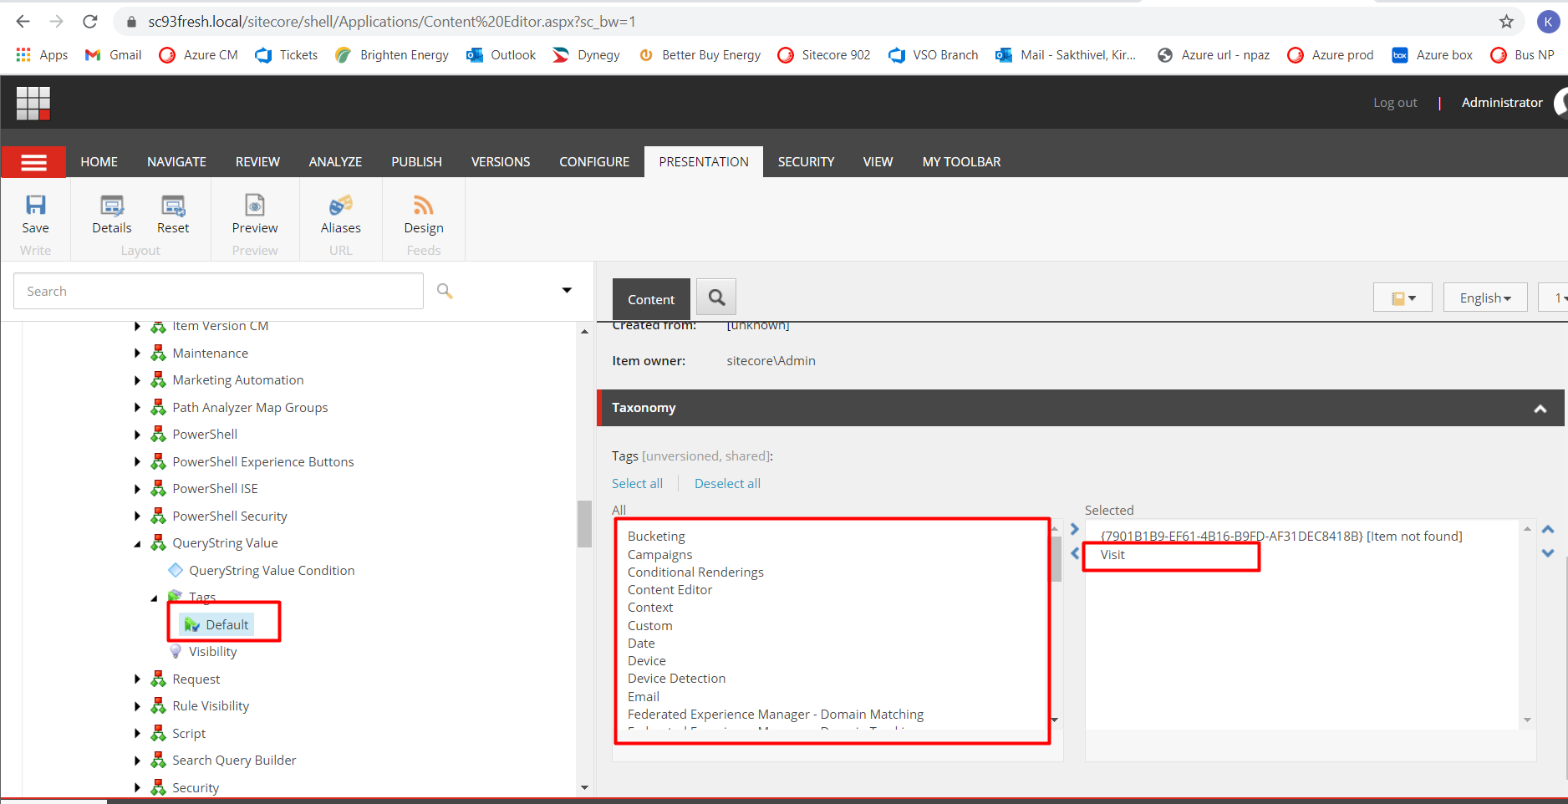The height and width of the screenshot is (804, 1568).
Task: Switch to NAVIGATE ribbon tab
Action: pyautogui.click(x=176, y=162)
